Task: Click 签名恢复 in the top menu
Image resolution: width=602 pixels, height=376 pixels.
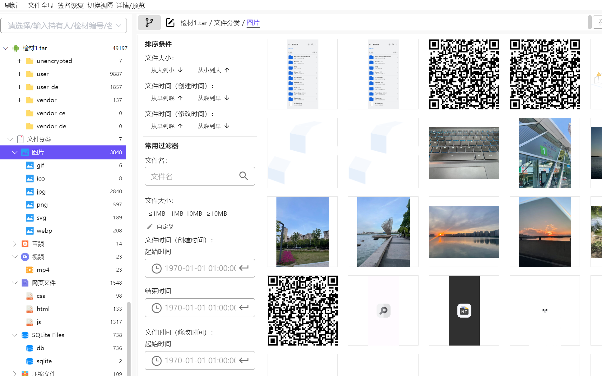Action: pyautogui.click(x=71, y=5)
